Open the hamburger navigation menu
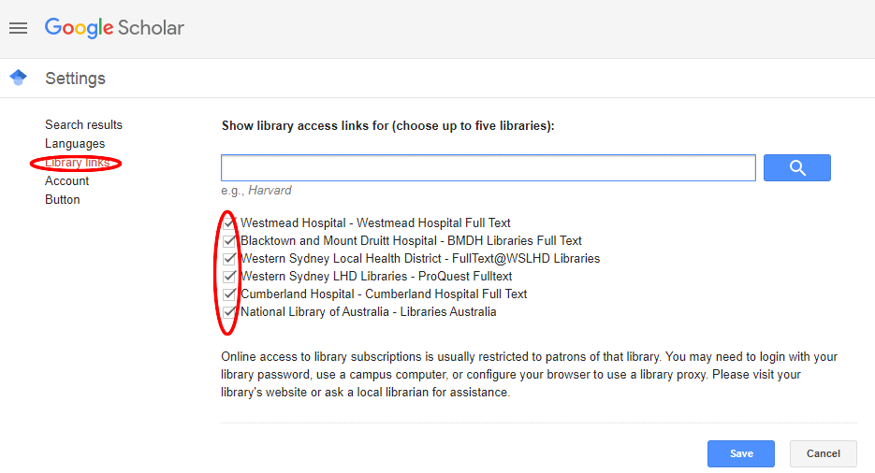875x473 pixels. point(18,28)
